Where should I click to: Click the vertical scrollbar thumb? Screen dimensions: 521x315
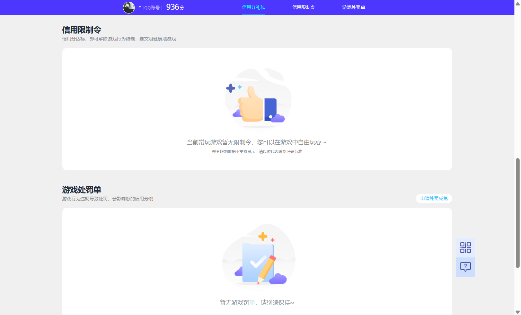point(518,213)
